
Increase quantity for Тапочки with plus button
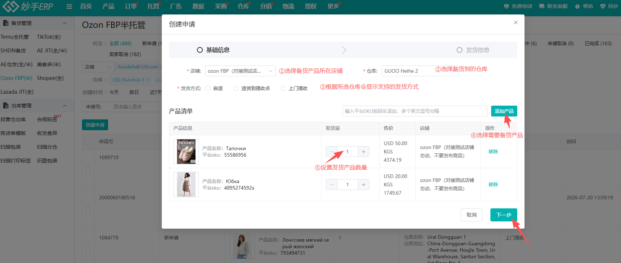(363, 152)
